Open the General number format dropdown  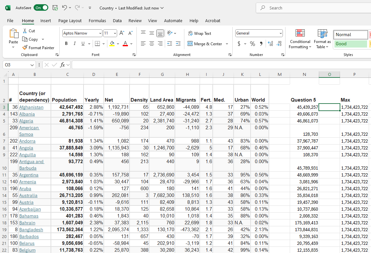(x=281, y=33)
